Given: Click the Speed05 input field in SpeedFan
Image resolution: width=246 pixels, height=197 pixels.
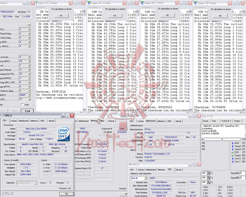Looking at the screenshot, I should coord(243,178).
